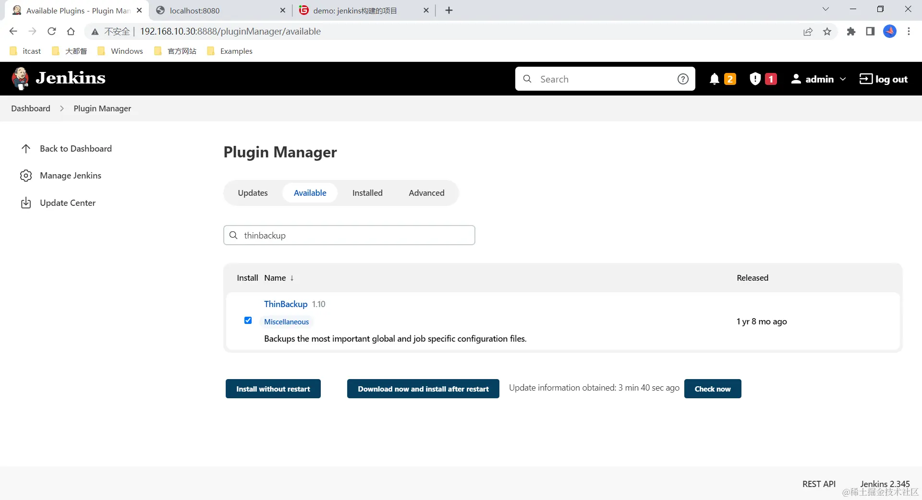Open the ThinBackup plugin link
Image resolution: width=922 pixels, height=500 pixels.
[286, 304]
